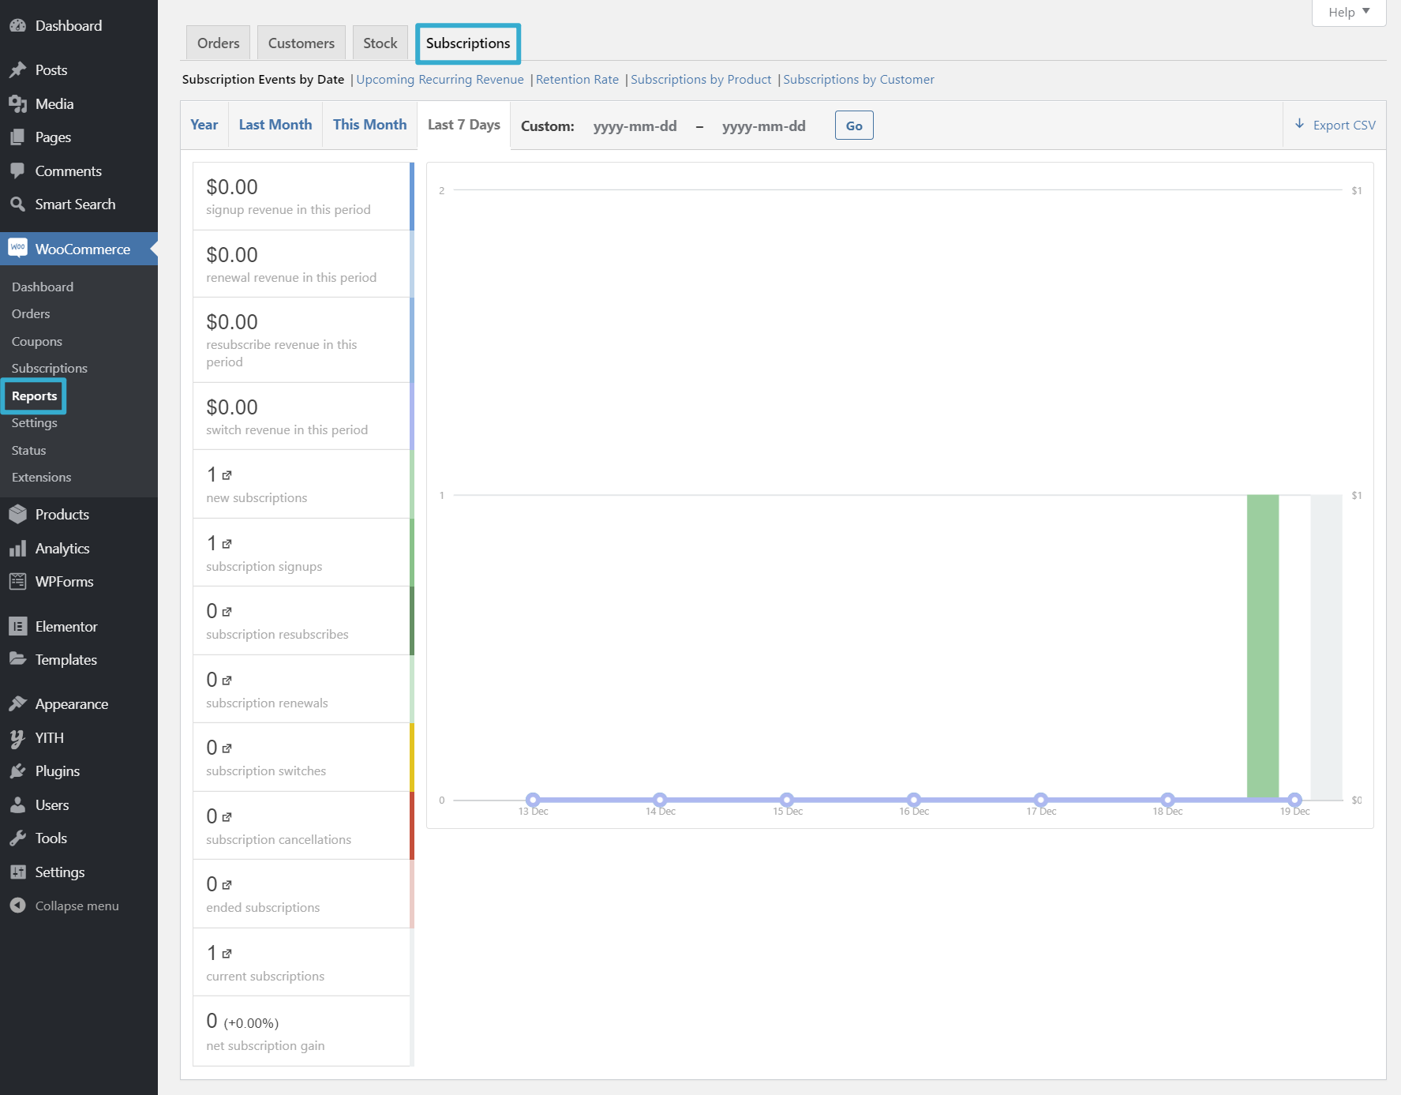
Task: Select the Year date range tab
Action: tap(204, 125)
